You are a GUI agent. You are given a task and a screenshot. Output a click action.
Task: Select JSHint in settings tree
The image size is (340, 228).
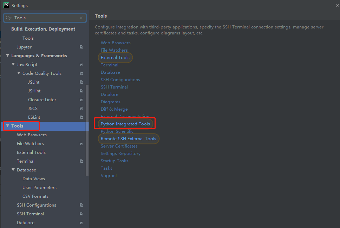click(x=34, y=91)
